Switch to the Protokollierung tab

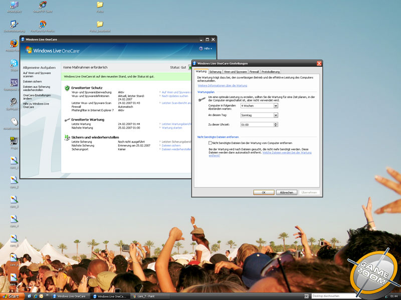coord(270,72)
